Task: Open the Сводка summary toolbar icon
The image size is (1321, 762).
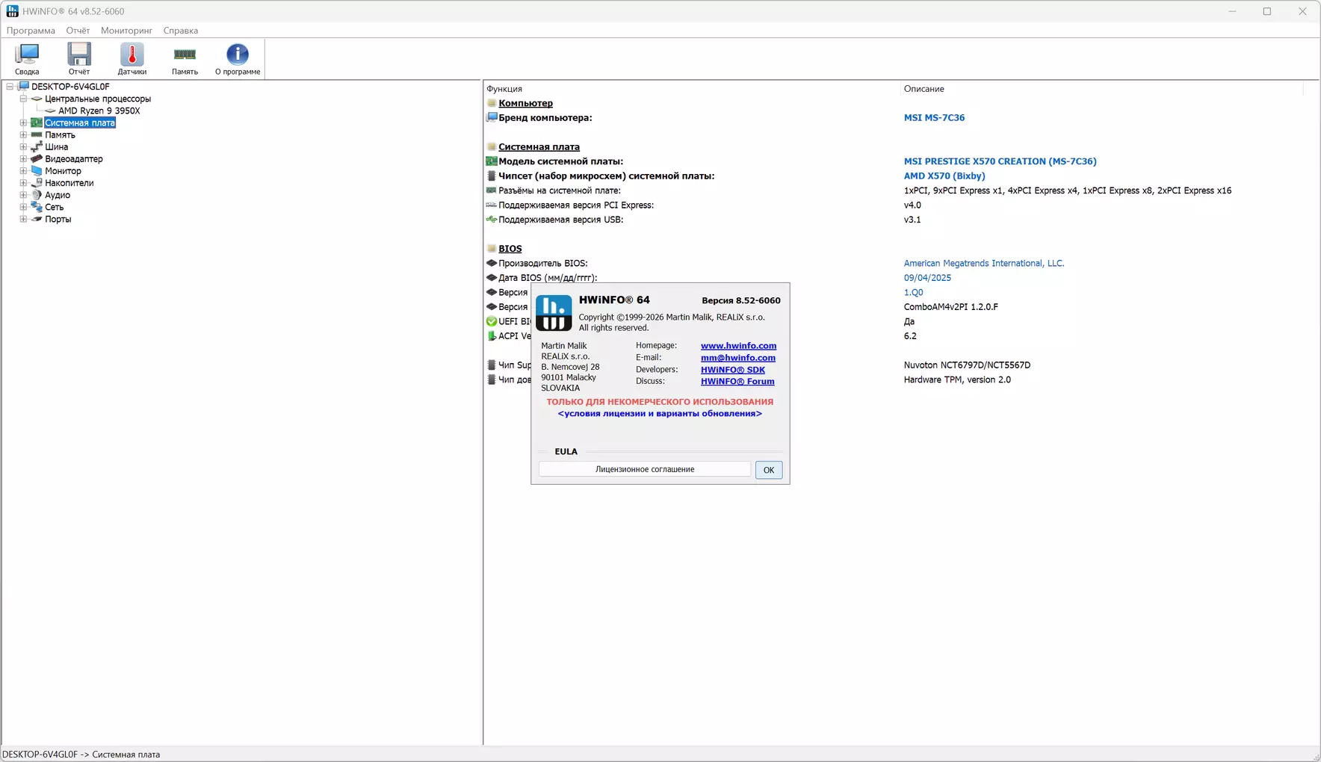Action: point(27,59)
